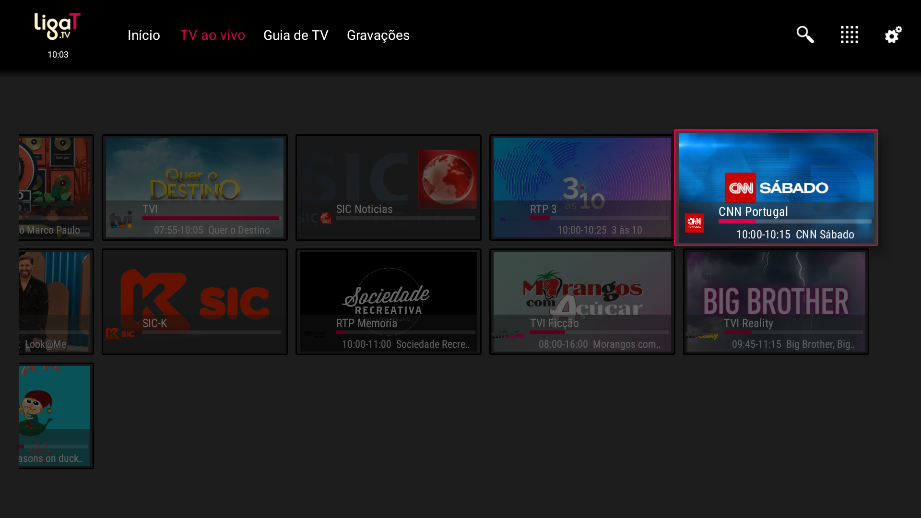Click '08:00-16:00 Morangos com..' text
Image resolution: width=921 pixels, height=518 pixels.
coord(599,344)
